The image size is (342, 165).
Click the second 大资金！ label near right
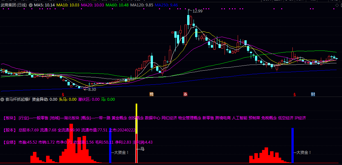click(x=304, y=153)
